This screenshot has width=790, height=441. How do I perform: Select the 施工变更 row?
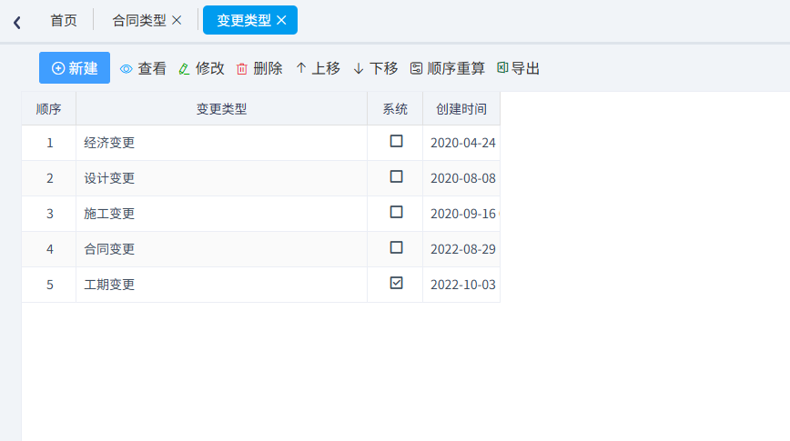(261, 214)
